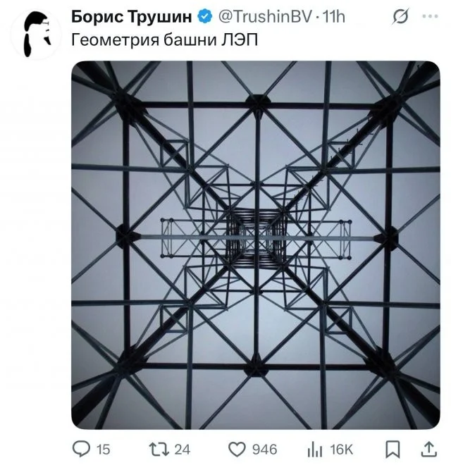Click the reply speech bubble icon

click(82, 448)
